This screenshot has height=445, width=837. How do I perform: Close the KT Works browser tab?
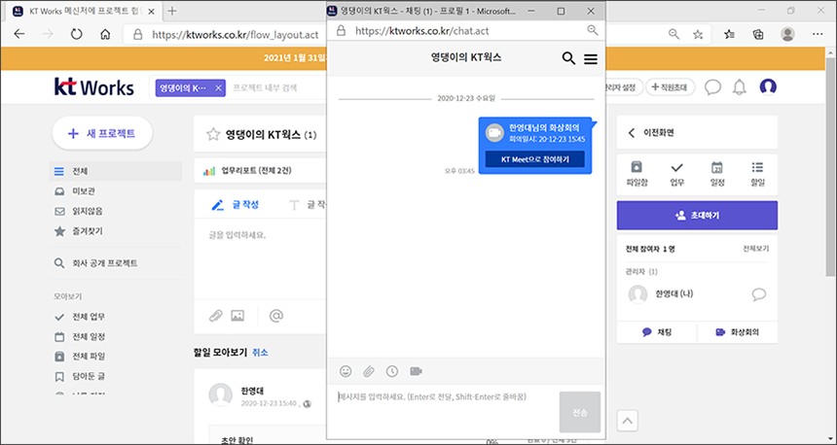click(151, 12)
